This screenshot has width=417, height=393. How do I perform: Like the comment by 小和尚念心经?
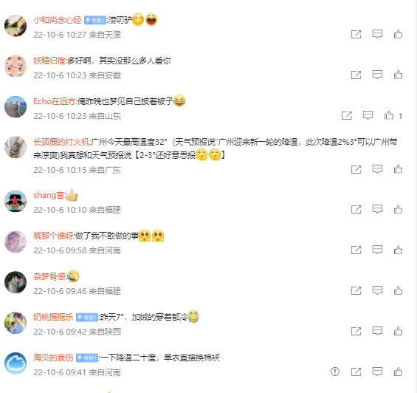(x=398, y=34)
